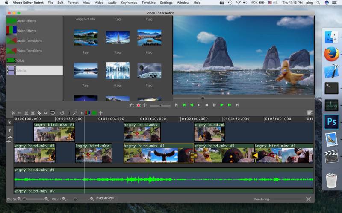Viewport: 342px width, 213px height.
Task: Select the T text title tool
Action: pos(69,113)
